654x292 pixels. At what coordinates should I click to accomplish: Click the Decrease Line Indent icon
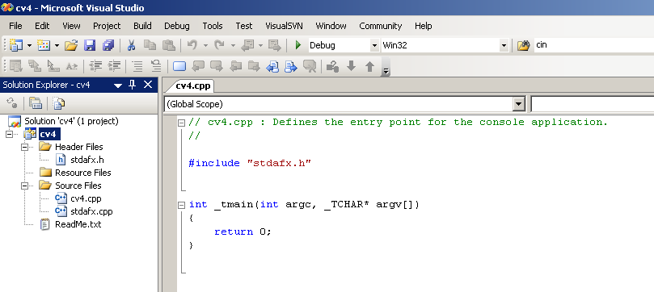coord(96,65)
